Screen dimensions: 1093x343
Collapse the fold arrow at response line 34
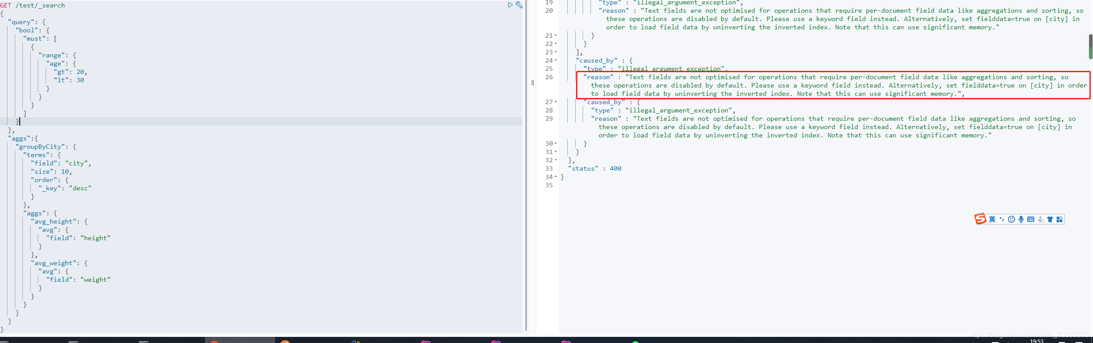(x=556, y=177)
